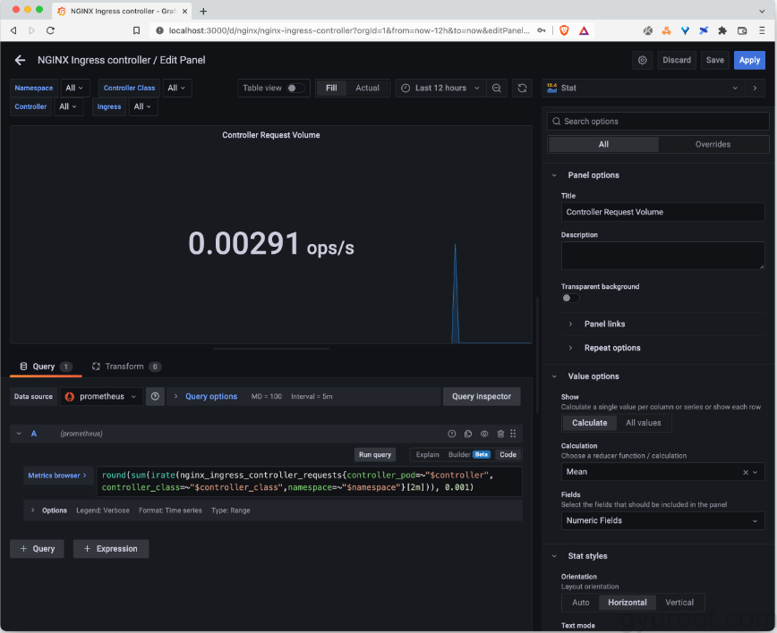Set orientation to Auto
The width and height of the screenshot is (777, 633).
tap(580, 603)
